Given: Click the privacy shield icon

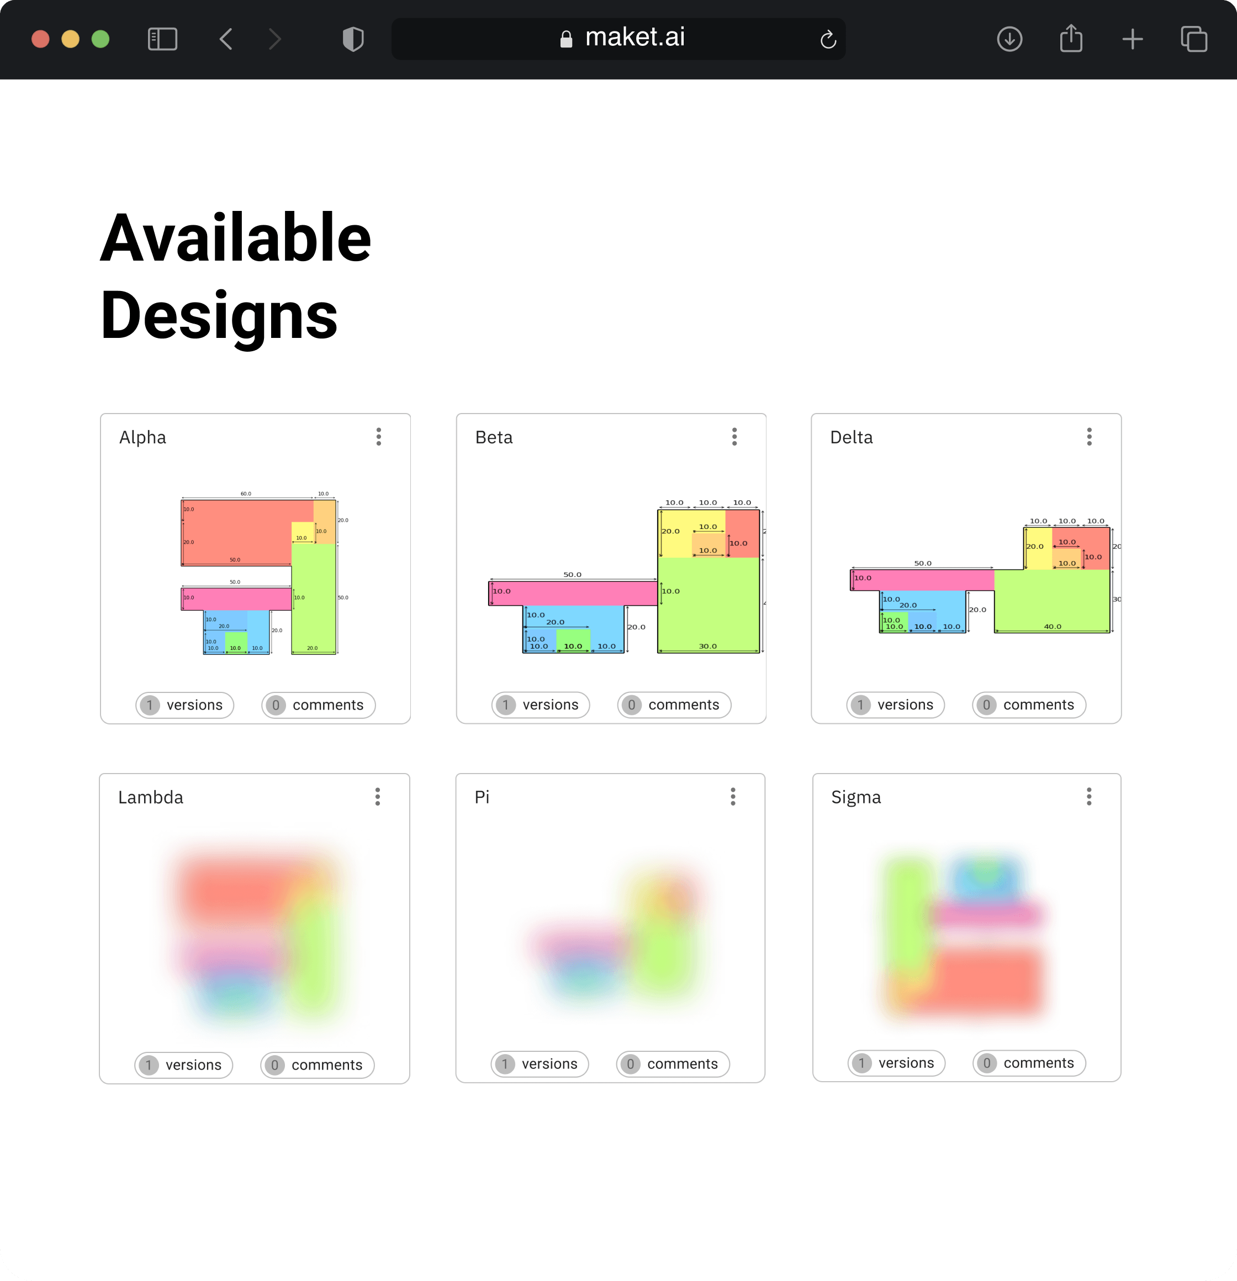Looking at the screenshot, I should (352, 39).
